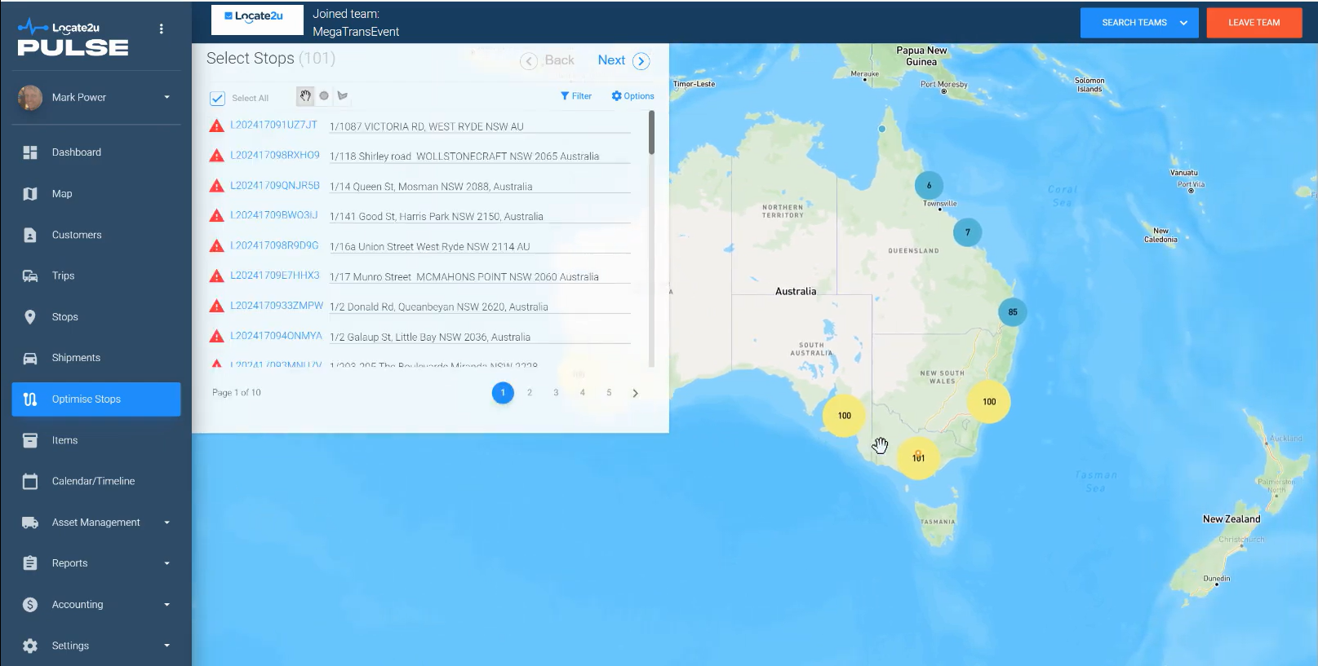Click the blue 85 map cluster
This screenshot has height=666, width=1318.
pos(1012,312)
